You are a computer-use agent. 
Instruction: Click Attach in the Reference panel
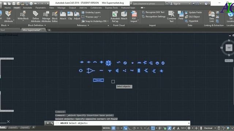pyautogui.click(x=63, y=15)
